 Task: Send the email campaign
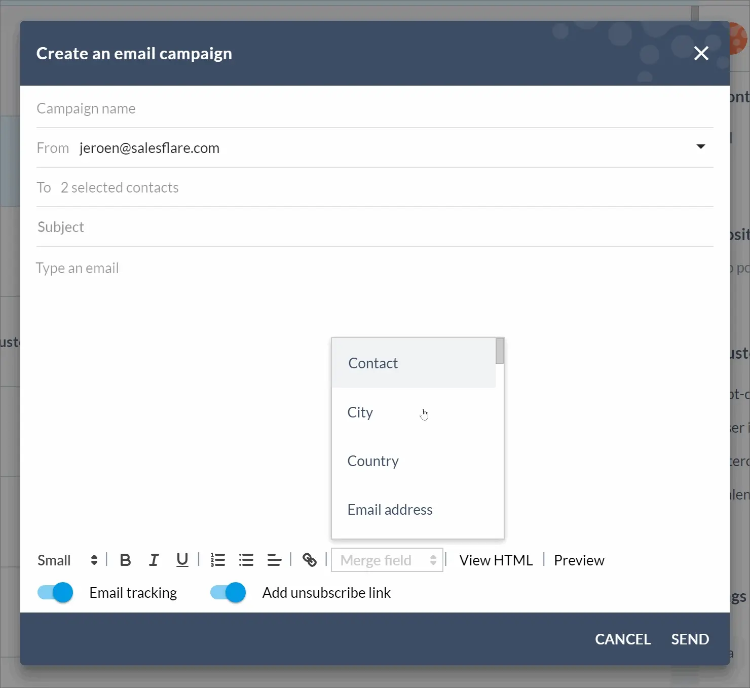click(690, 639)
